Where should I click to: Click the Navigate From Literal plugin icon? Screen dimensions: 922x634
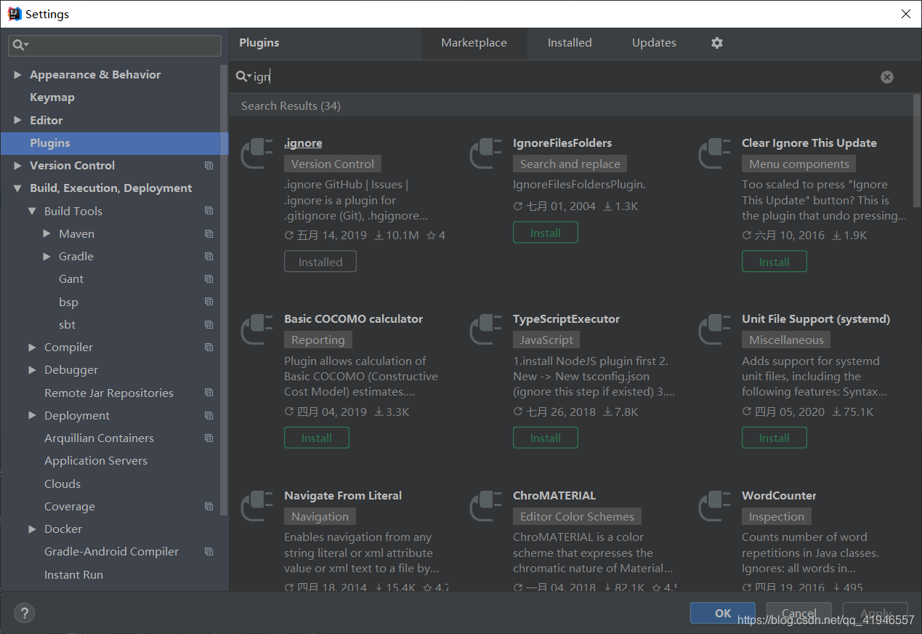(x=256, y=506)
